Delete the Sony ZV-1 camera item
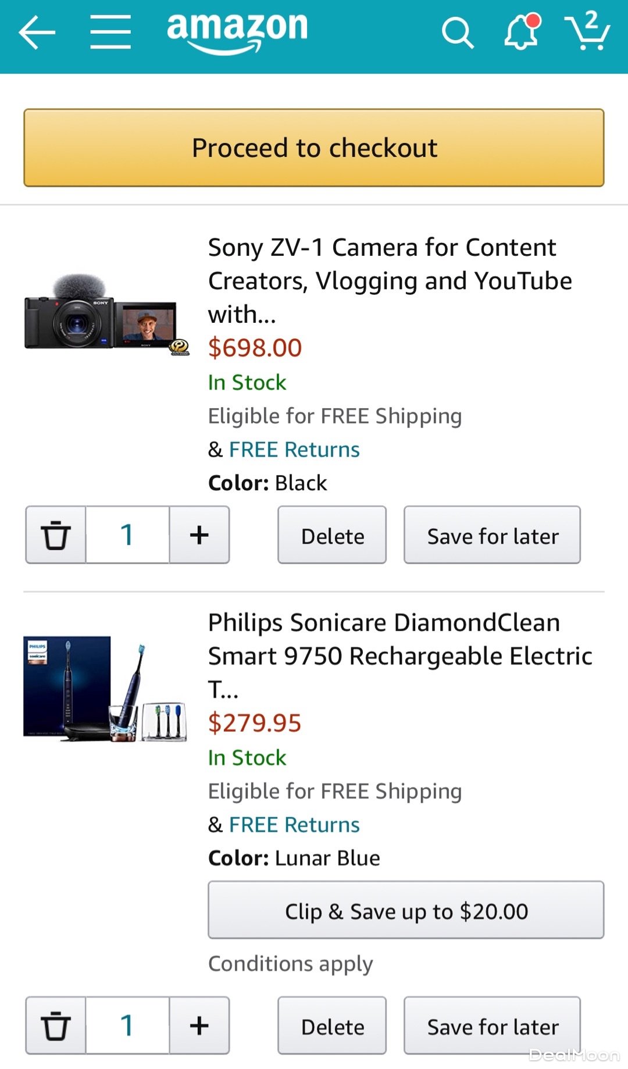Image resolution: width=628 pixels, height=1069 pixels. 332,535
